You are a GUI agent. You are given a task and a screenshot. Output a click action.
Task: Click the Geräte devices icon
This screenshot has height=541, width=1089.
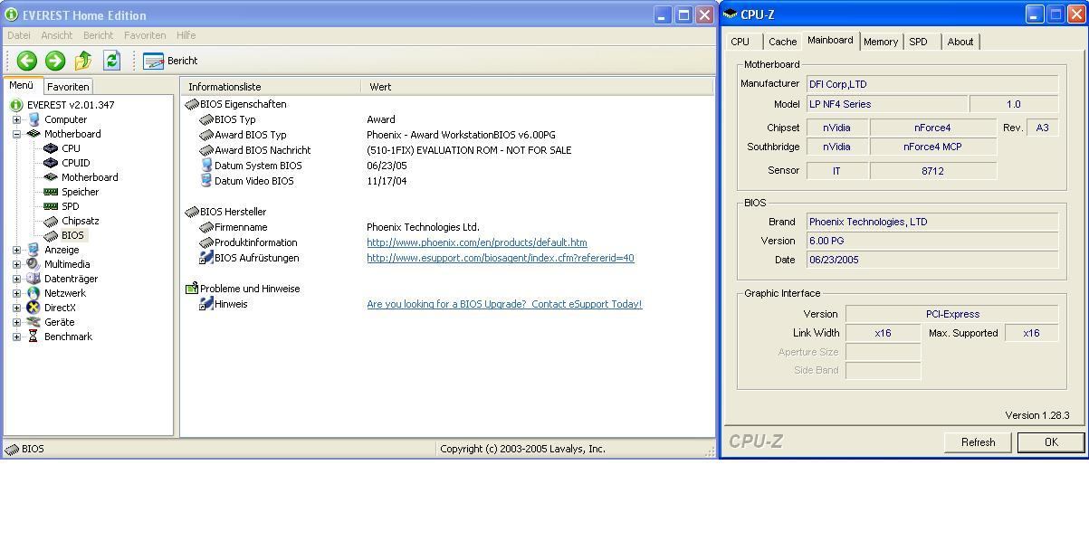[33, 322]
